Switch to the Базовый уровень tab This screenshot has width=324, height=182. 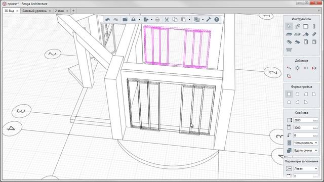(x=34, y=11)
